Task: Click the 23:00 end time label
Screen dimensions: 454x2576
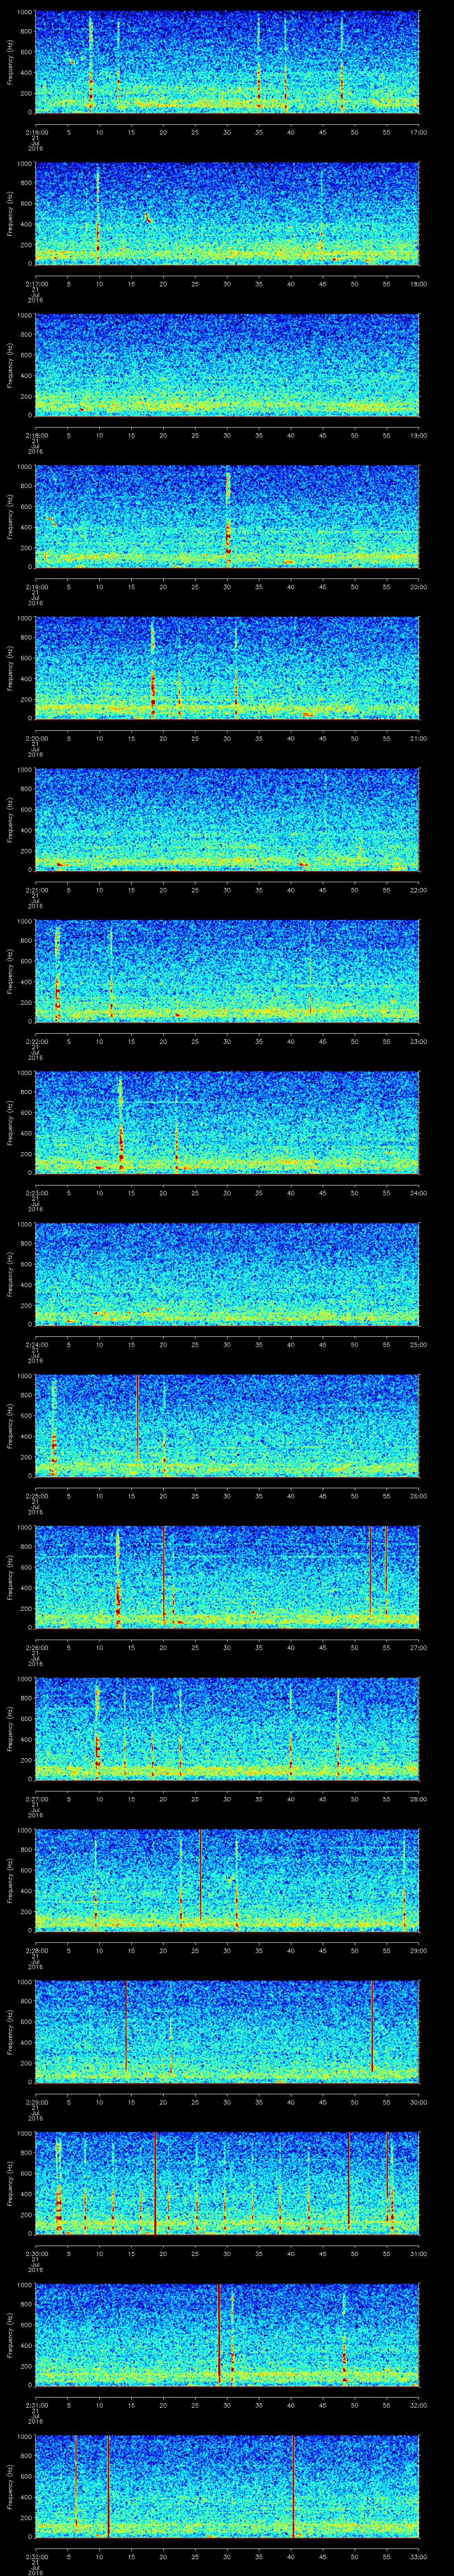Action: (x=419, y=1041)
